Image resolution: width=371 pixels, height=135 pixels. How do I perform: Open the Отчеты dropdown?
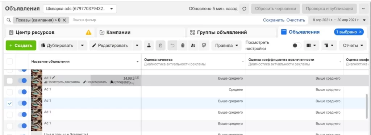click(x=353, y=45)
